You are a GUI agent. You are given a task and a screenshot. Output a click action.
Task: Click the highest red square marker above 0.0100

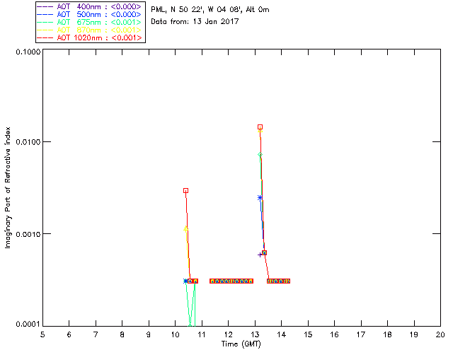pyautogui.click(x=260, y=127)
